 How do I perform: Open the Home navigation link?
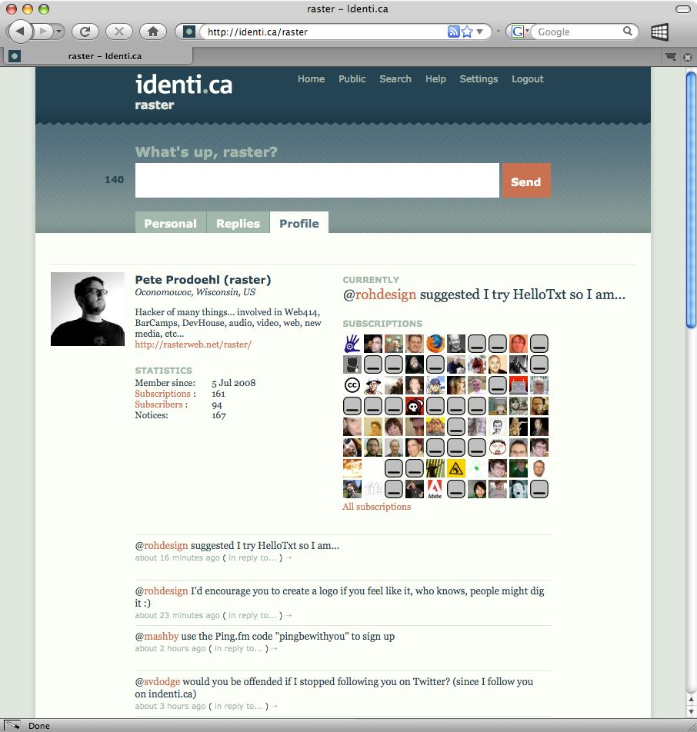(311, 79)
